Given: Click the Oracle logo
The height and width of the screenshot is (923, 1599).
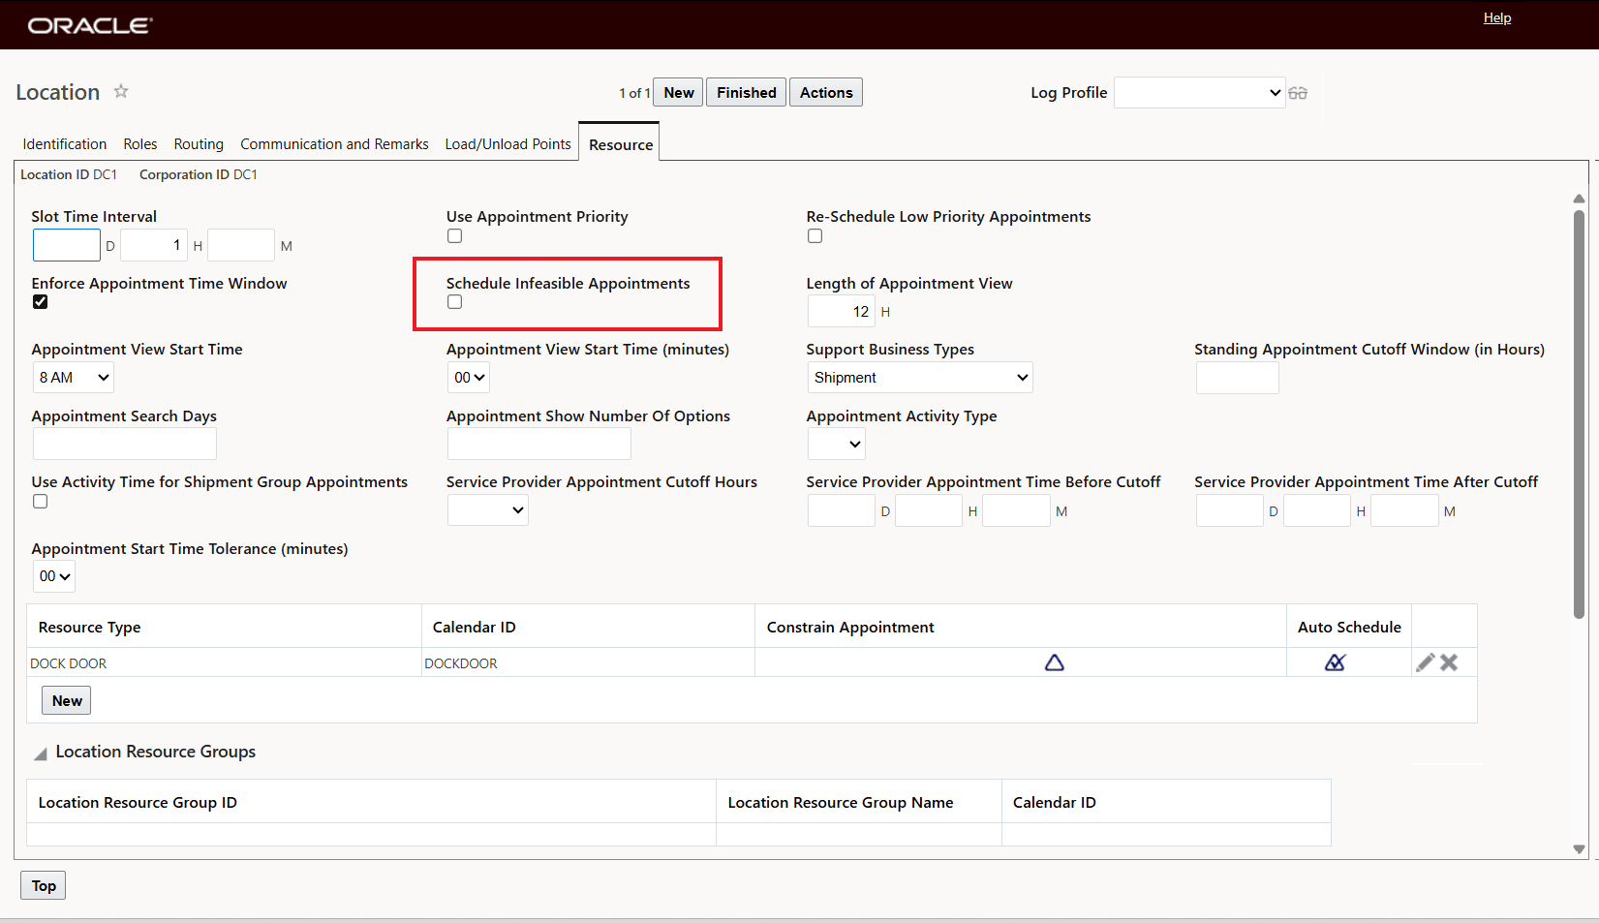Looking at the screenshot, I should 89,24.
